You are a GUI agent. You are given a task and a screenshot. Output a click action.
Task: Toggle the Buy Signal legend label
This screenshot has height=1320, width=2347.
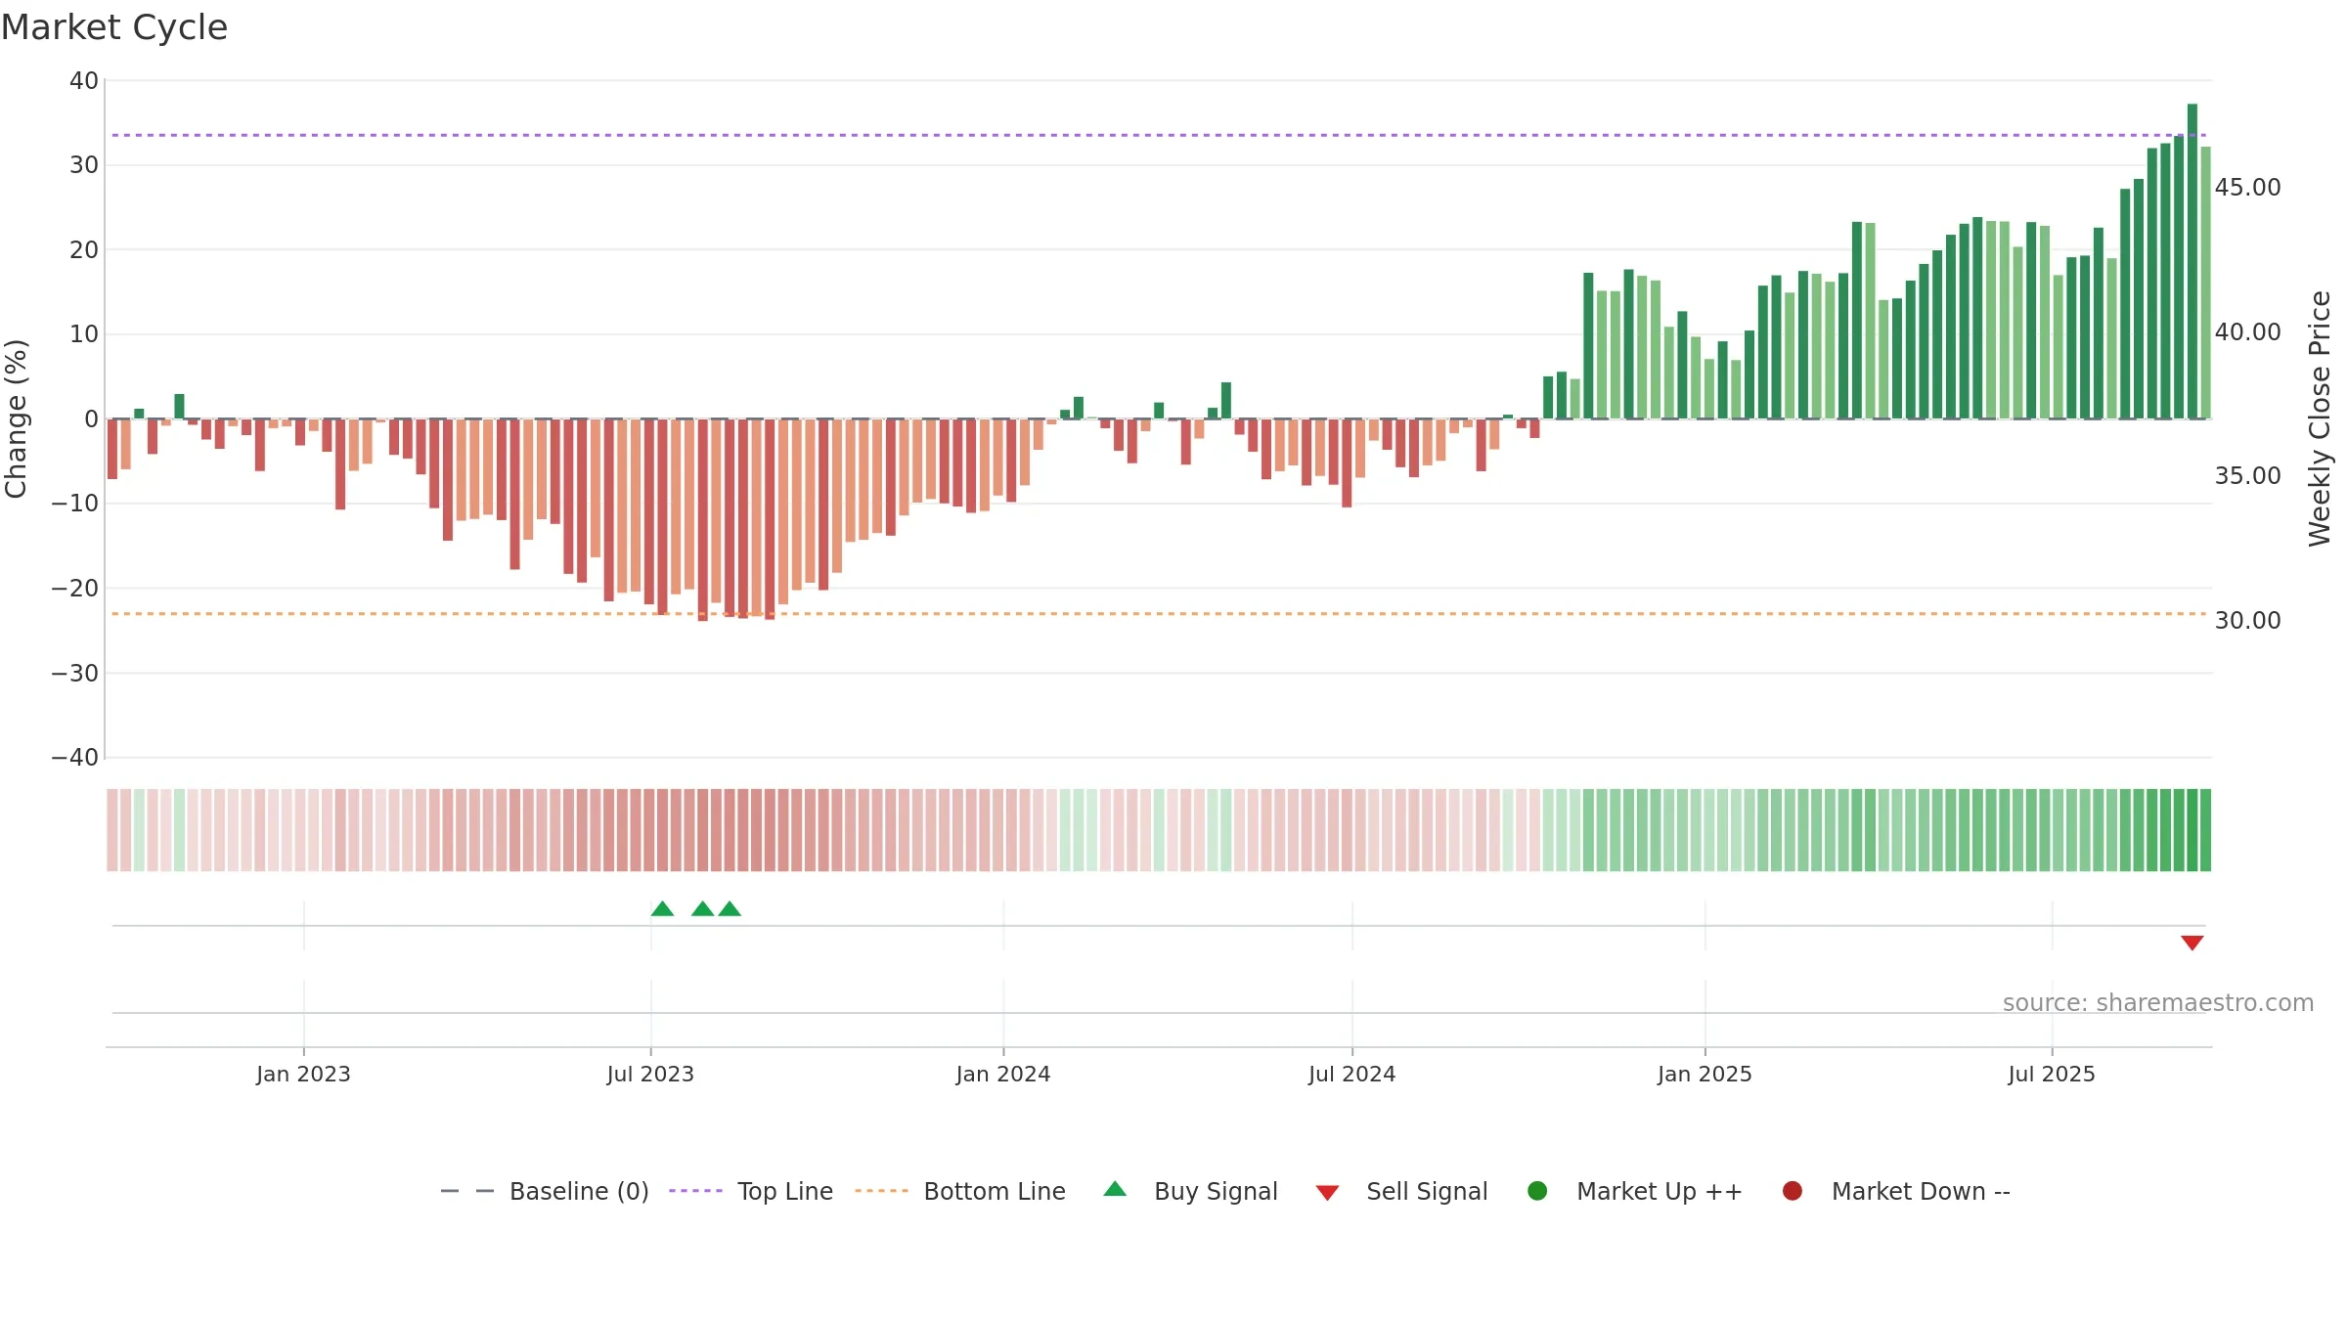tap(1216, 1191)
